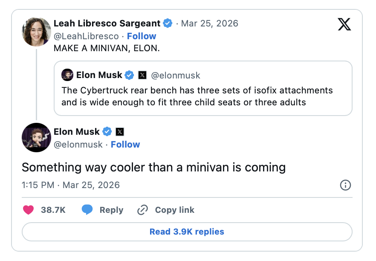Click the X logo in the top-right corner

point(344,24)
